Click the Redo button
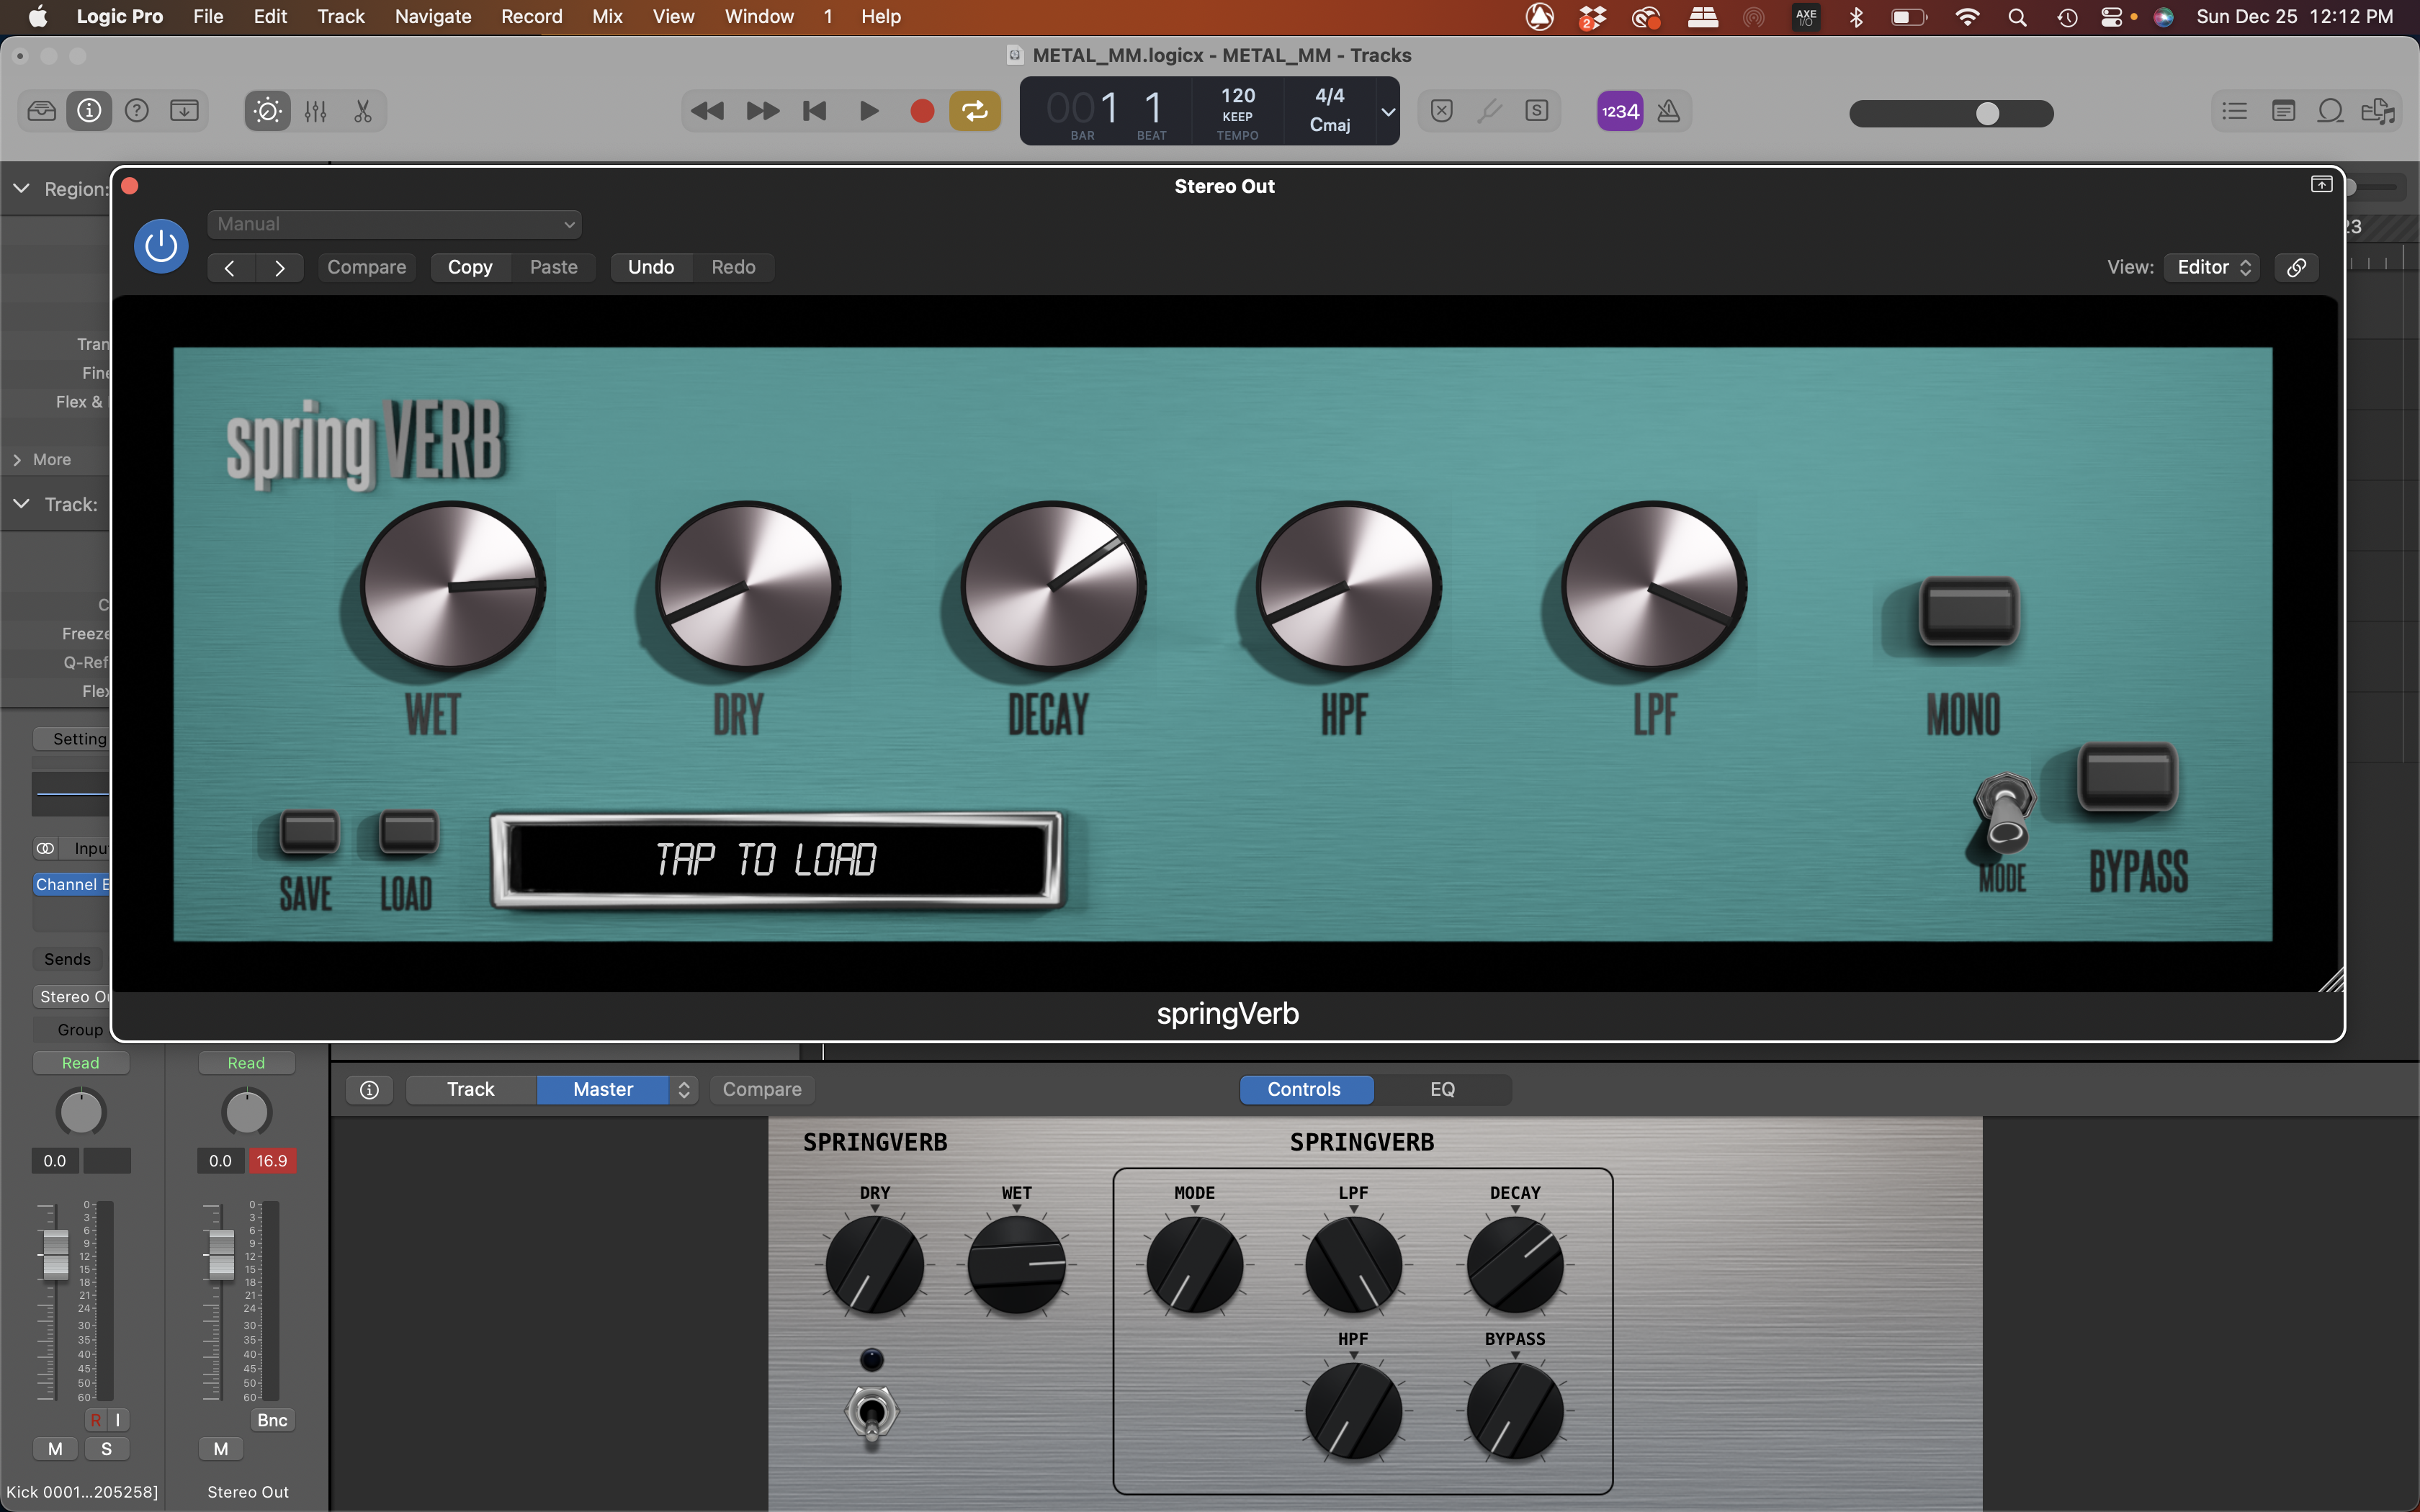The height and width of the screenshot is (1512, 2420). coord(734,267)
